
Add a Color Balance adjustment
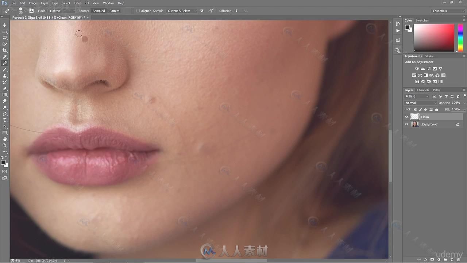(420, 75)
